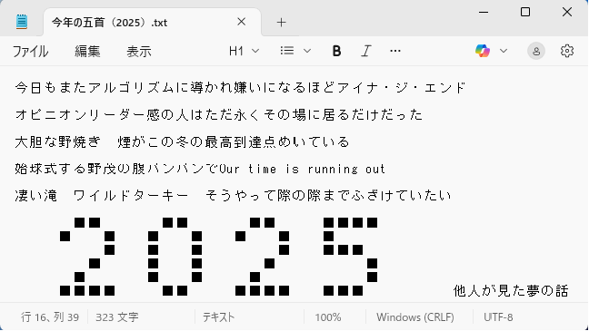This screenshot has width=589, height=331.
Task: Toggle bold formatting
Action: point(336,51)
